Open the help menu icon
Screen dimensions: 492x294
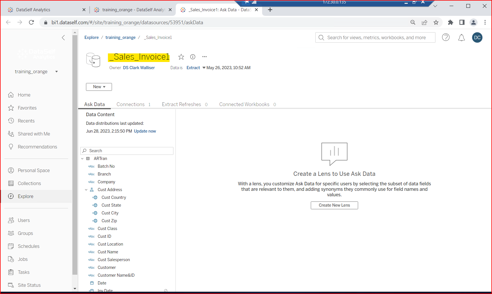pyautogui.click(x=446, y=37)
